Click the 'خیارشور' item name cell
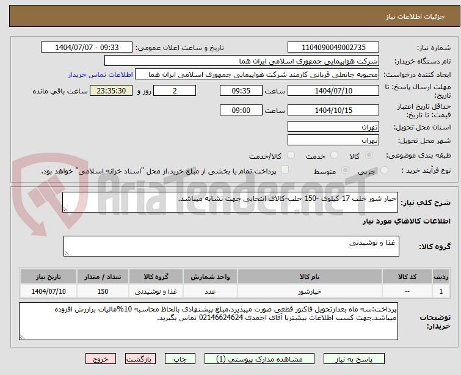 click(310, 291)
